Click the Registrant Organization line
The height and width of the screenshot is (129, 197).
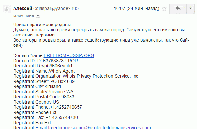click(76, 76)
